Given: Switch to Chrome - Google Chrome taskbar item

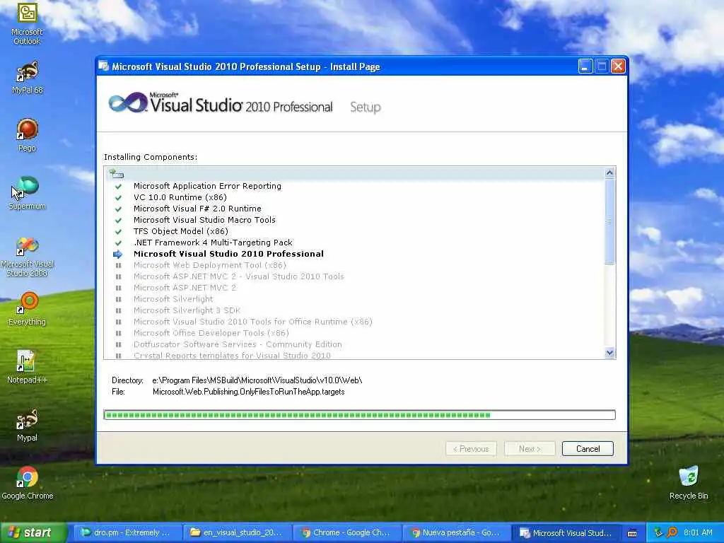Looking at the screenshot, I should point(346,533).
